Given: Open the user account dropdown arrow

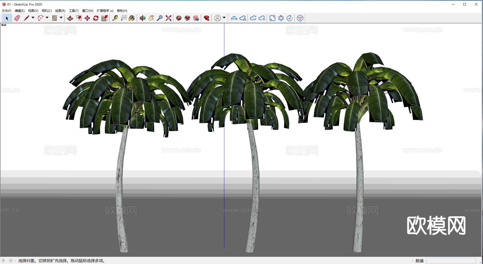Looking at the screenshot, I should (224, 18).
